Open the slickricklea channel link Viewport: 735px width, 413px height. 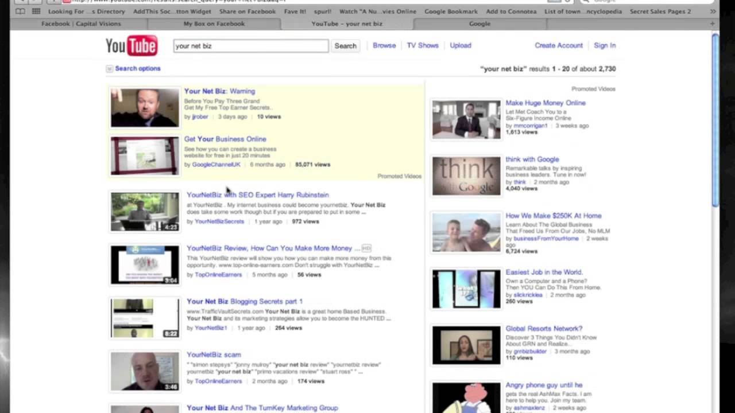pos(528,295)
